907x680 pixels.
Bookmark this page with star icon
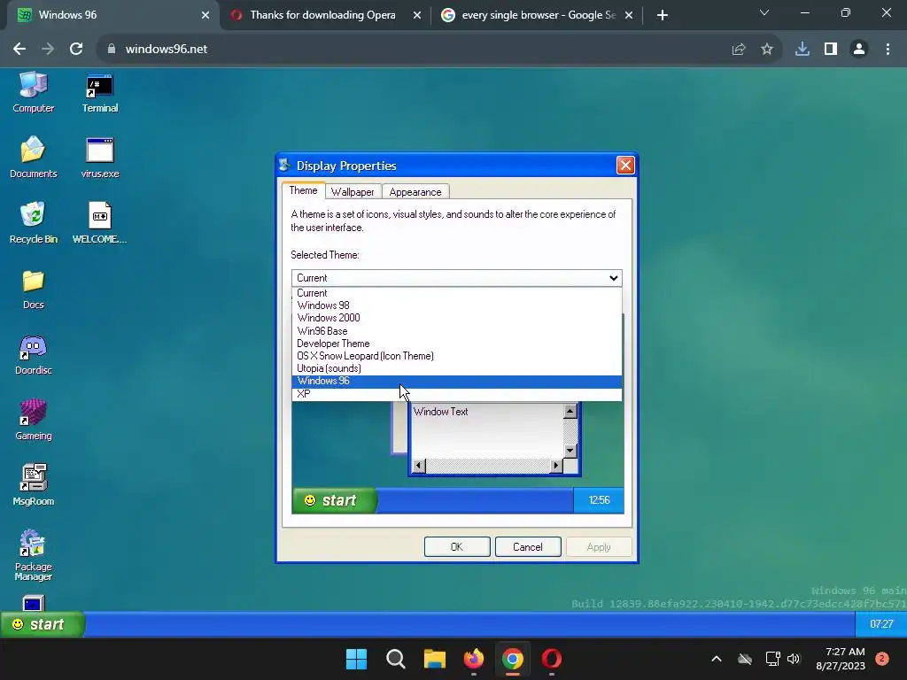click(x=767, y=50)
